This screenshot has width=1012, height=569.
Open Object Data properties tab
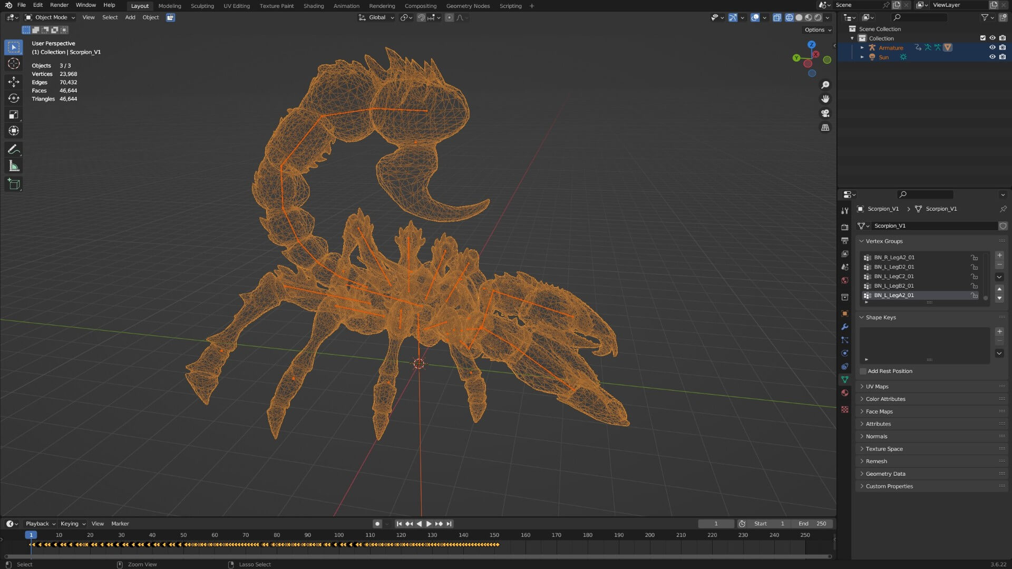coord(845,379)
